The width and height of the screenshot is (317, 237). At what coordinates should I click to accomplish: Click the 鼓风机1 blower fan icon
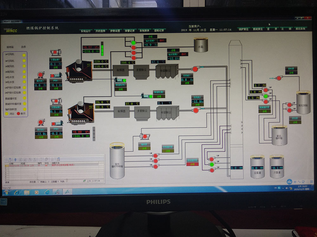click(x=41, y=75)
